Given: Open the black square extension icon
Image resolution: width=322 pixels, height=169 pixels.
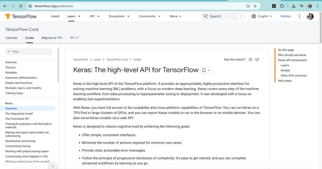Looking at the screenshot, I should click(274, 6).
